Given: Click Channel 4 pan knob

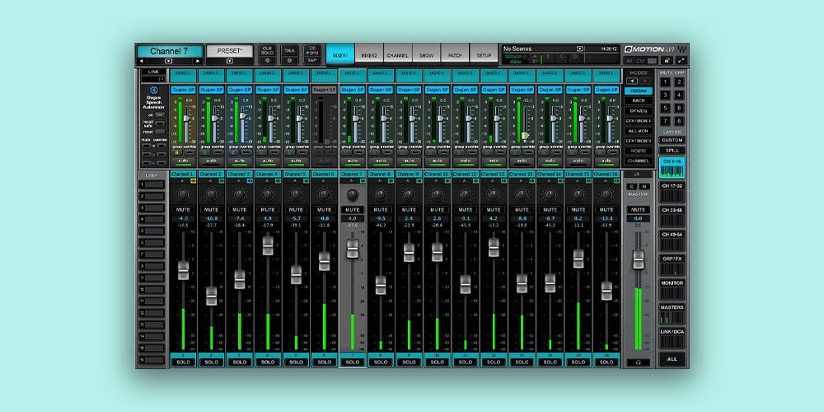Looking at the screenshot, I should pyautogui.click(x=268, y=194).
